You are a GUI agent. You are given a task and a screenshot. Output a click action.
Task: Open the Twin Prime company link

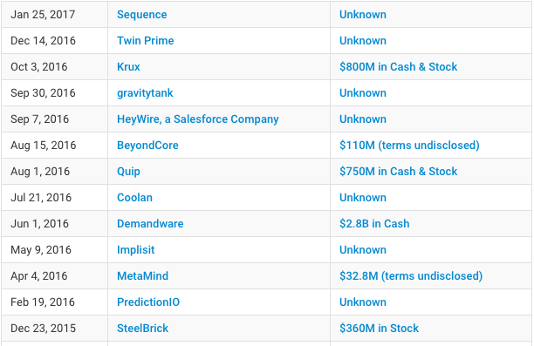[145, 41]
